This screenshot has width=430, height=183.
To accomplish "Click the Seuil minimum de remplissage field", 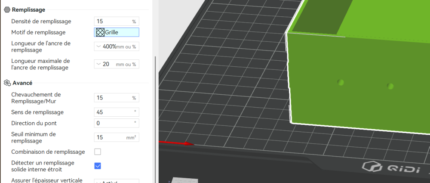I will click(117, 137).
